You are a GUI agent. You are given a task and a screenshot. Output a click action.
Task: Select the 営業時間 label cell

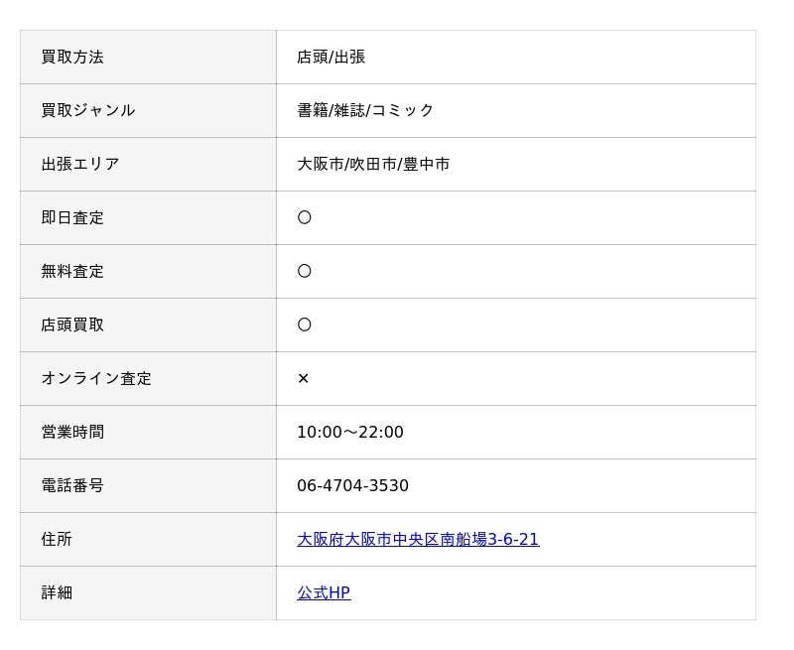[148, 433]
